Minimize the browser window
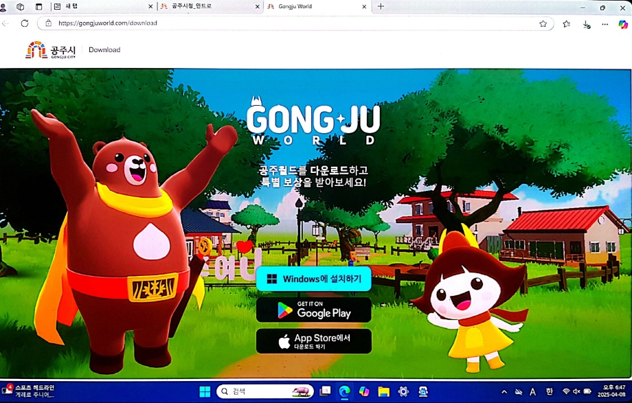The width and height of the screenshot is (632, 403). (x=583, y=8)
